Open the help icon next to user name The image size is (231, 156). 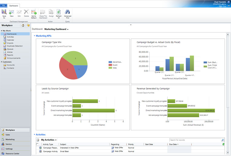[x=229, y=2]
